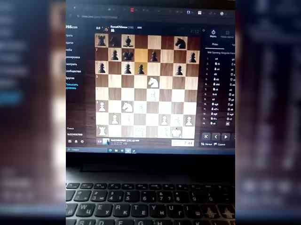Open the Играть tab with clock icon

pyautogui.click(x=213, y=34)
